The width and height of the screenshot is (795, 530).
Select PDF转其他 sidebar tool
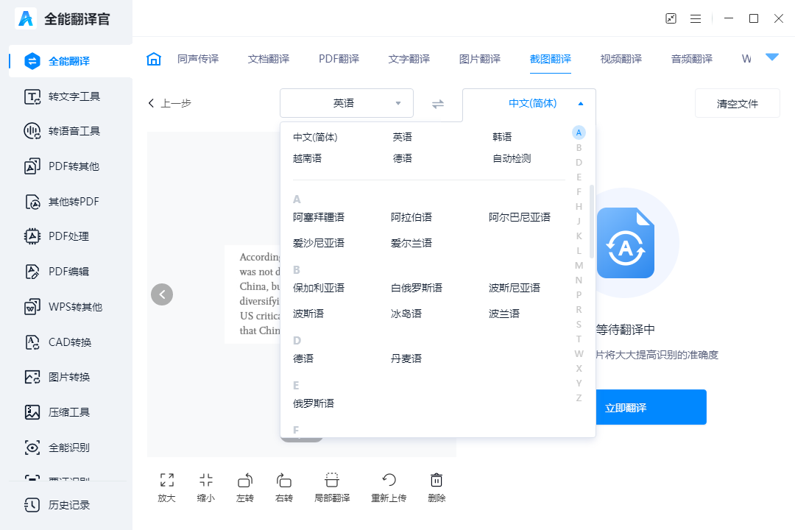pyautogui.click(x=63, y=166)
